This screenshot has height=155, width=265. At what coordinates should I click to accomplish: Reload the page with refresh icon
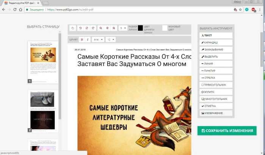15,9
